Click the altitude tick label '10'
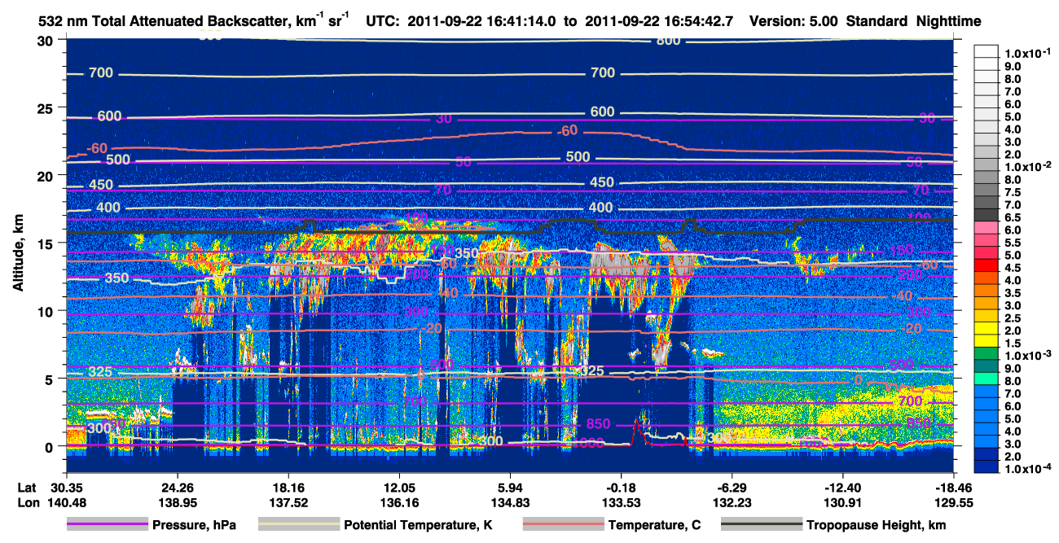Viewport: 1059px width, 543px height. pos(47,311)
